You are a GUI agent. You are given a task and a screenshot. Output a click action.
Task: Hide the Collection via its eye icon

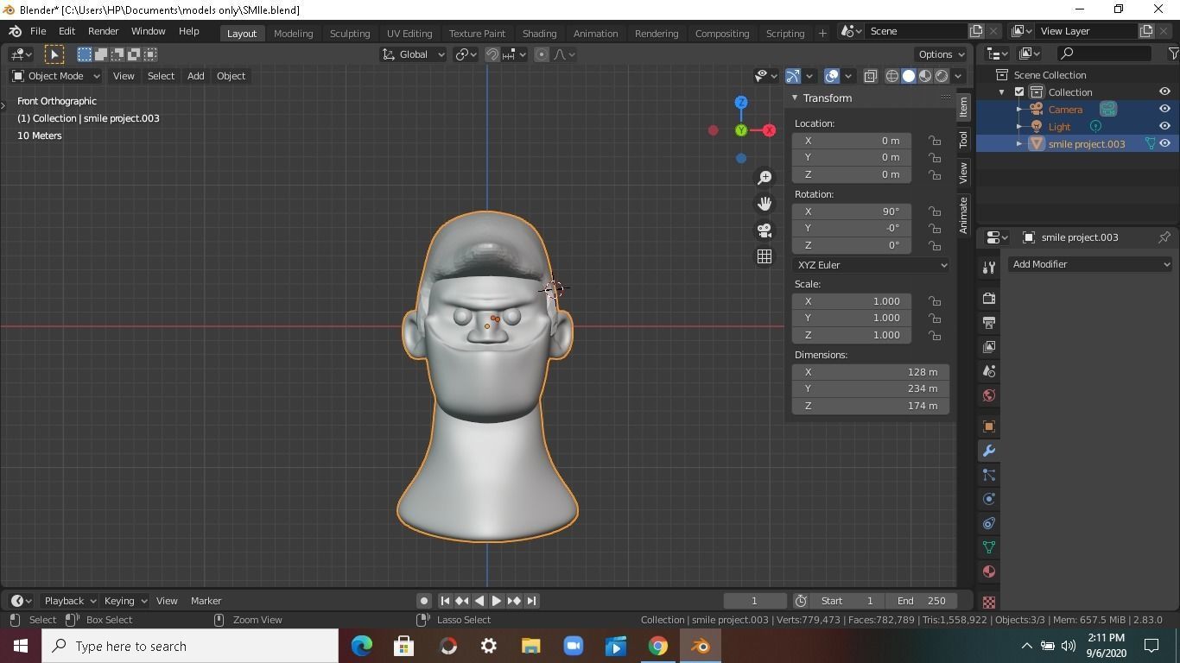[1164, 92]
